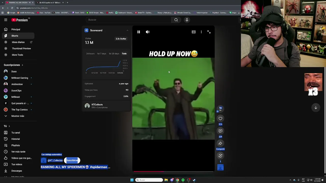Image resolution: width=326 pixels, height=183 pixels.
Task: Like this Short with the heart icon
Action: pyautogui.click(x=220, y=118)
